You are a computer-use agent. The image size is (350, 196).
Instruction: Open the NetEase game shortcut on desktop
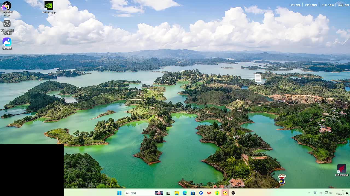coord(342,169)
